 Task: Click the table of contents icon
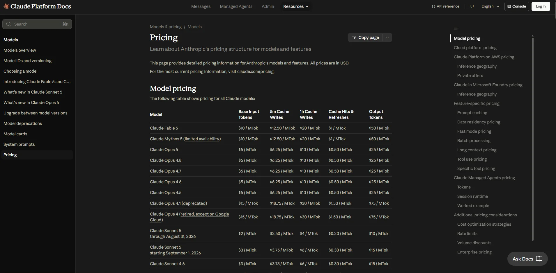point(456,28)
